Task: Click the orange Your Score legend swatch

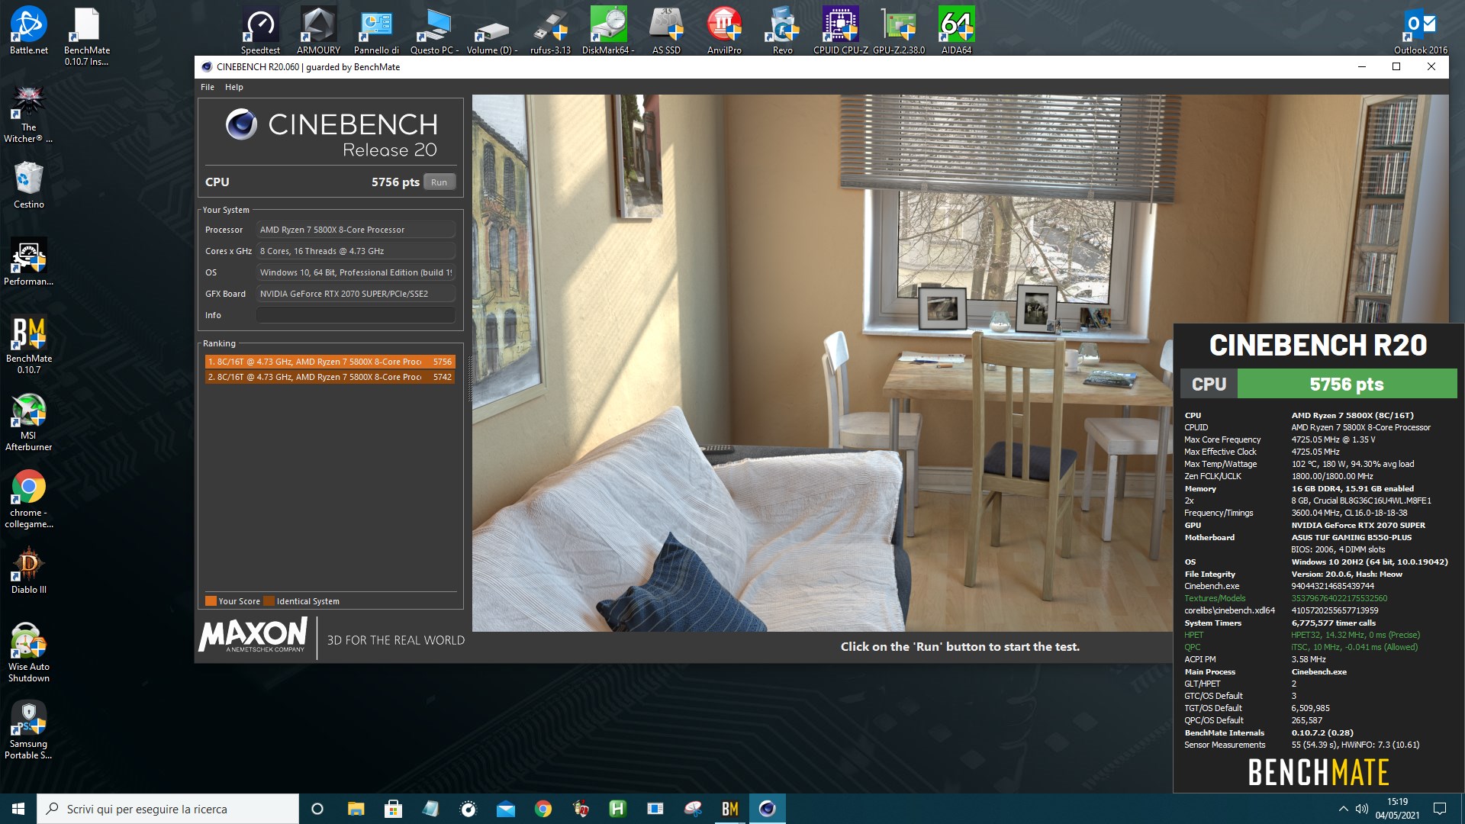Action: coord(211,601)
